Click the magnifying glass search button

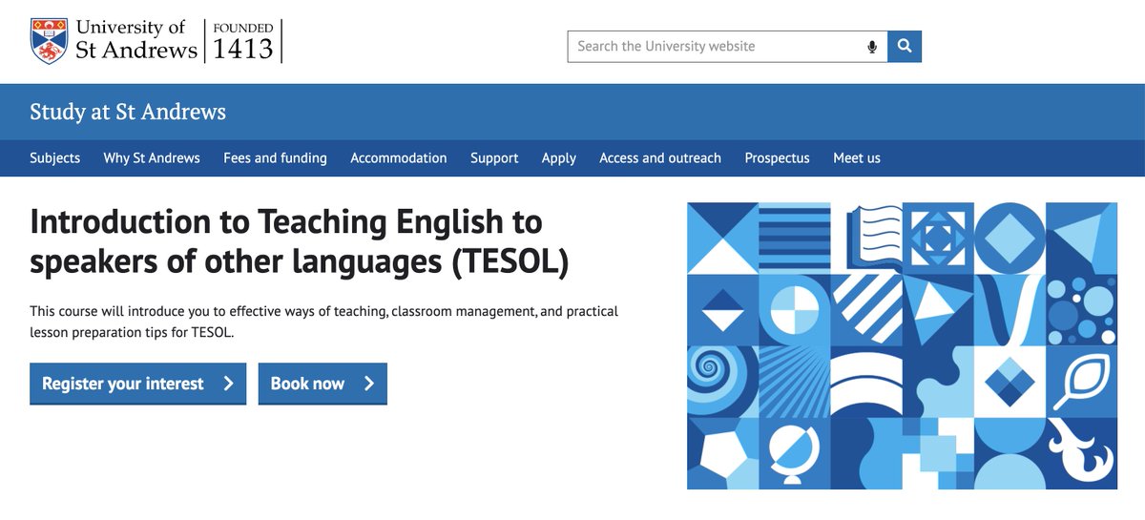coord(905,47)
